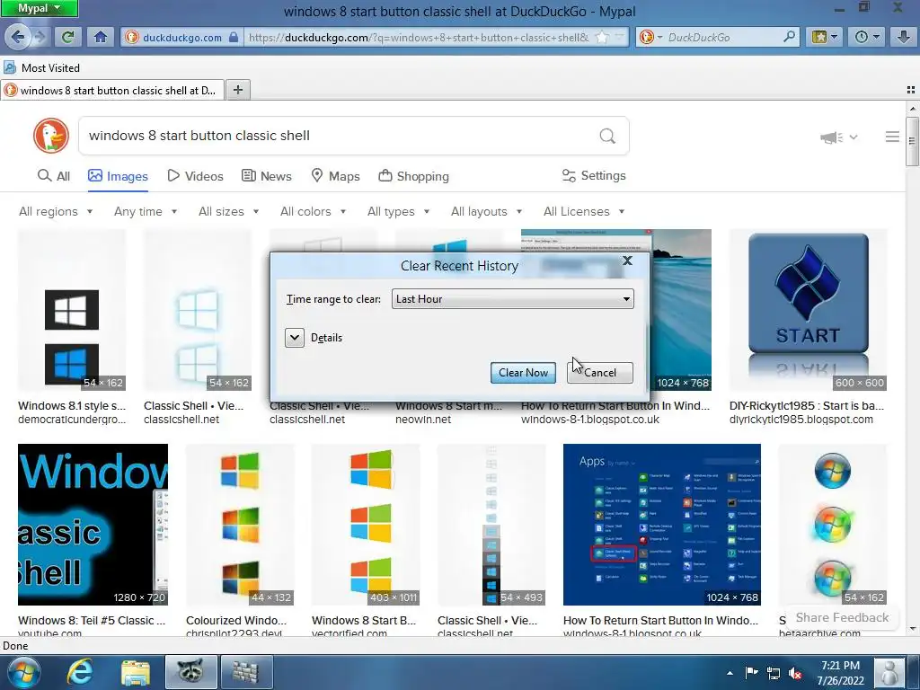The width and height of the screenshot is (920, 690).
Task: Click the brick wall taskbar icon
Action: 246,672
